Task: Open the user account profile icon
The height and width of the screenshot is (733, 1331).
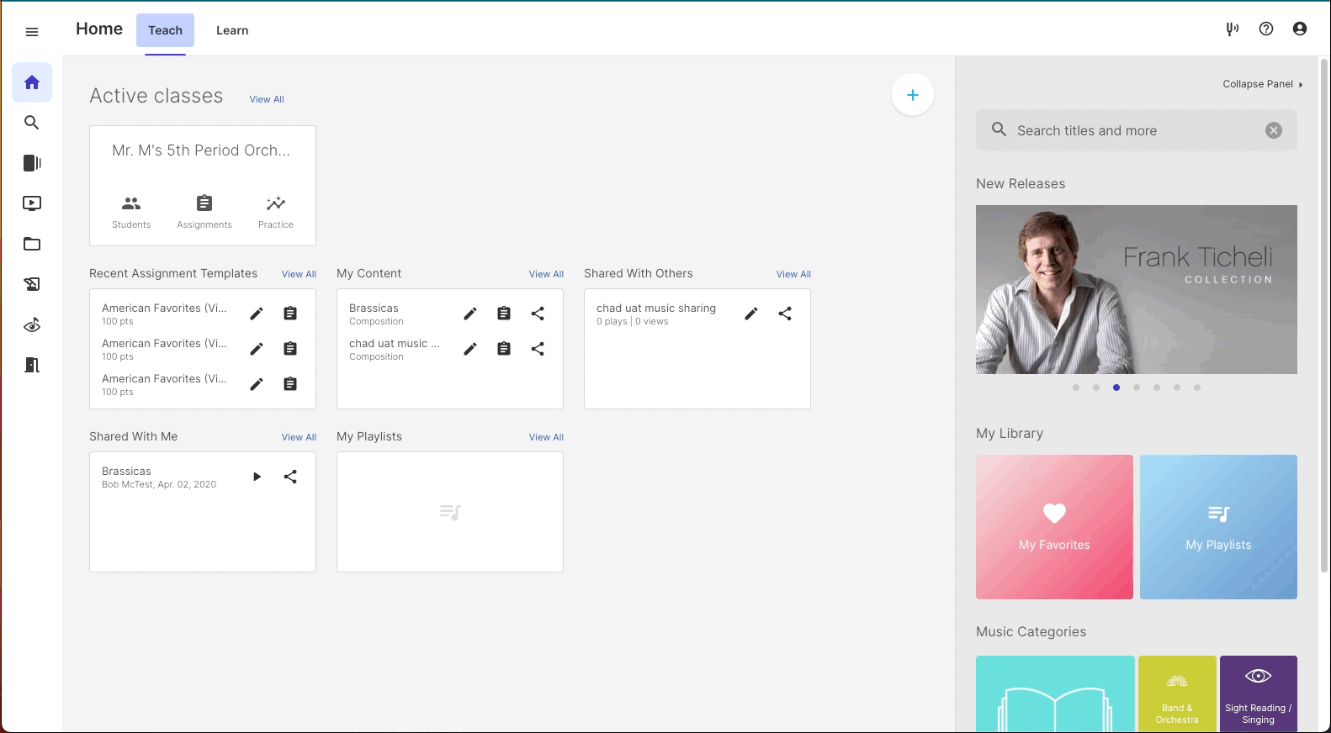Action: pos(1300,29)
